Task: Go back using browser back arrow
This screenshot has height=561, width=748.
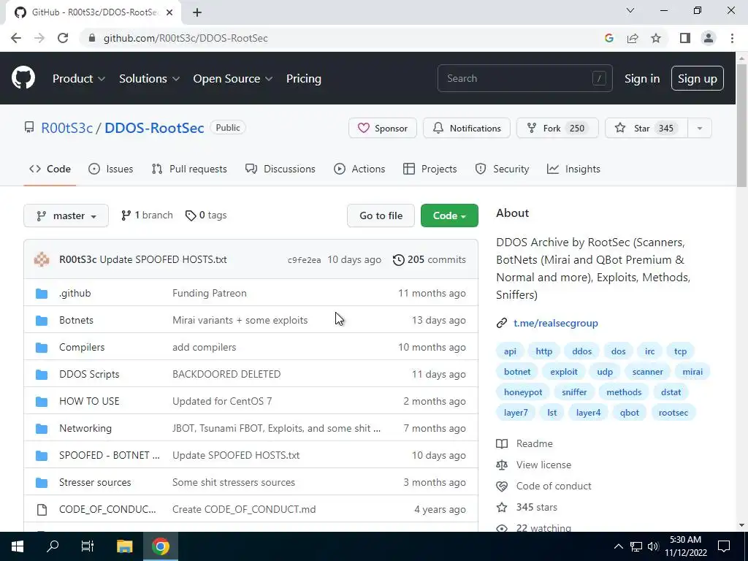Action: point(16,38)
